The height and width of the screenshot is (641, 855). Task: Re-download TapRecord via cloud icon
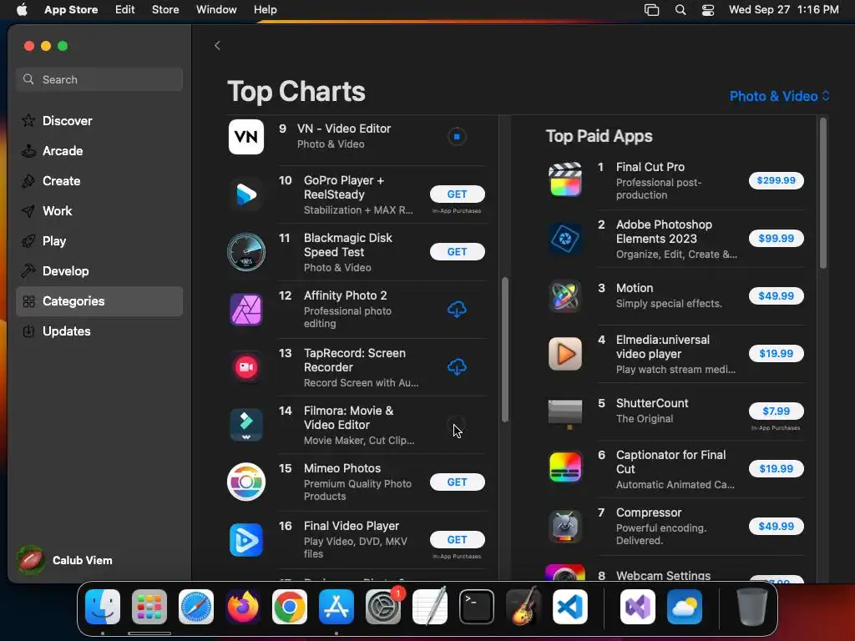457,367
